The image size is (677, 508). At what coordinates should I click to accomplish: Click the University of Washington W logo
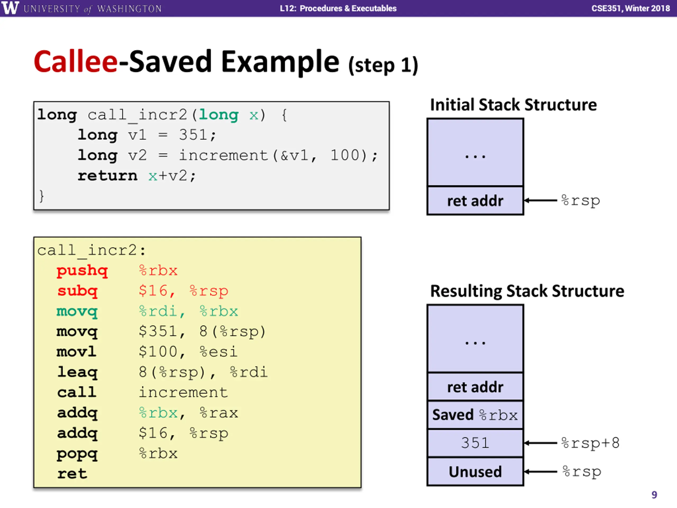(x=10, y=8)
